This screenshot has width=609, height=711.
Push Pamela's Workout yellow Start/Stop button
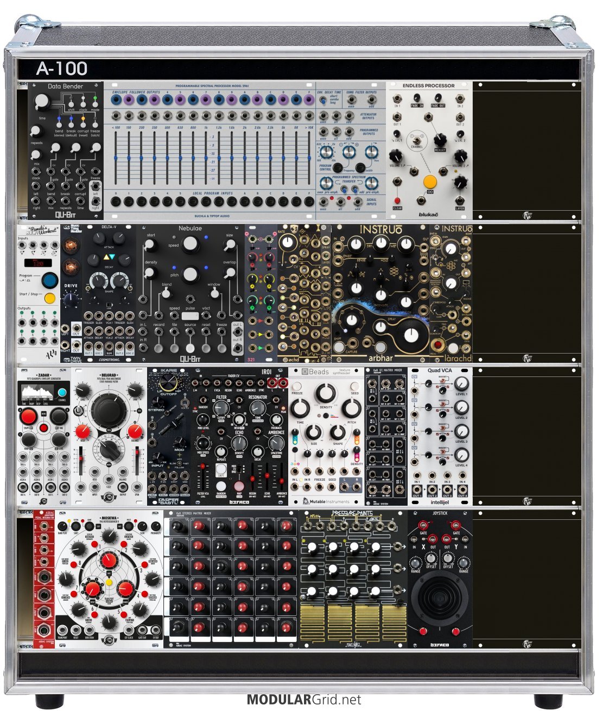point(50,298)
